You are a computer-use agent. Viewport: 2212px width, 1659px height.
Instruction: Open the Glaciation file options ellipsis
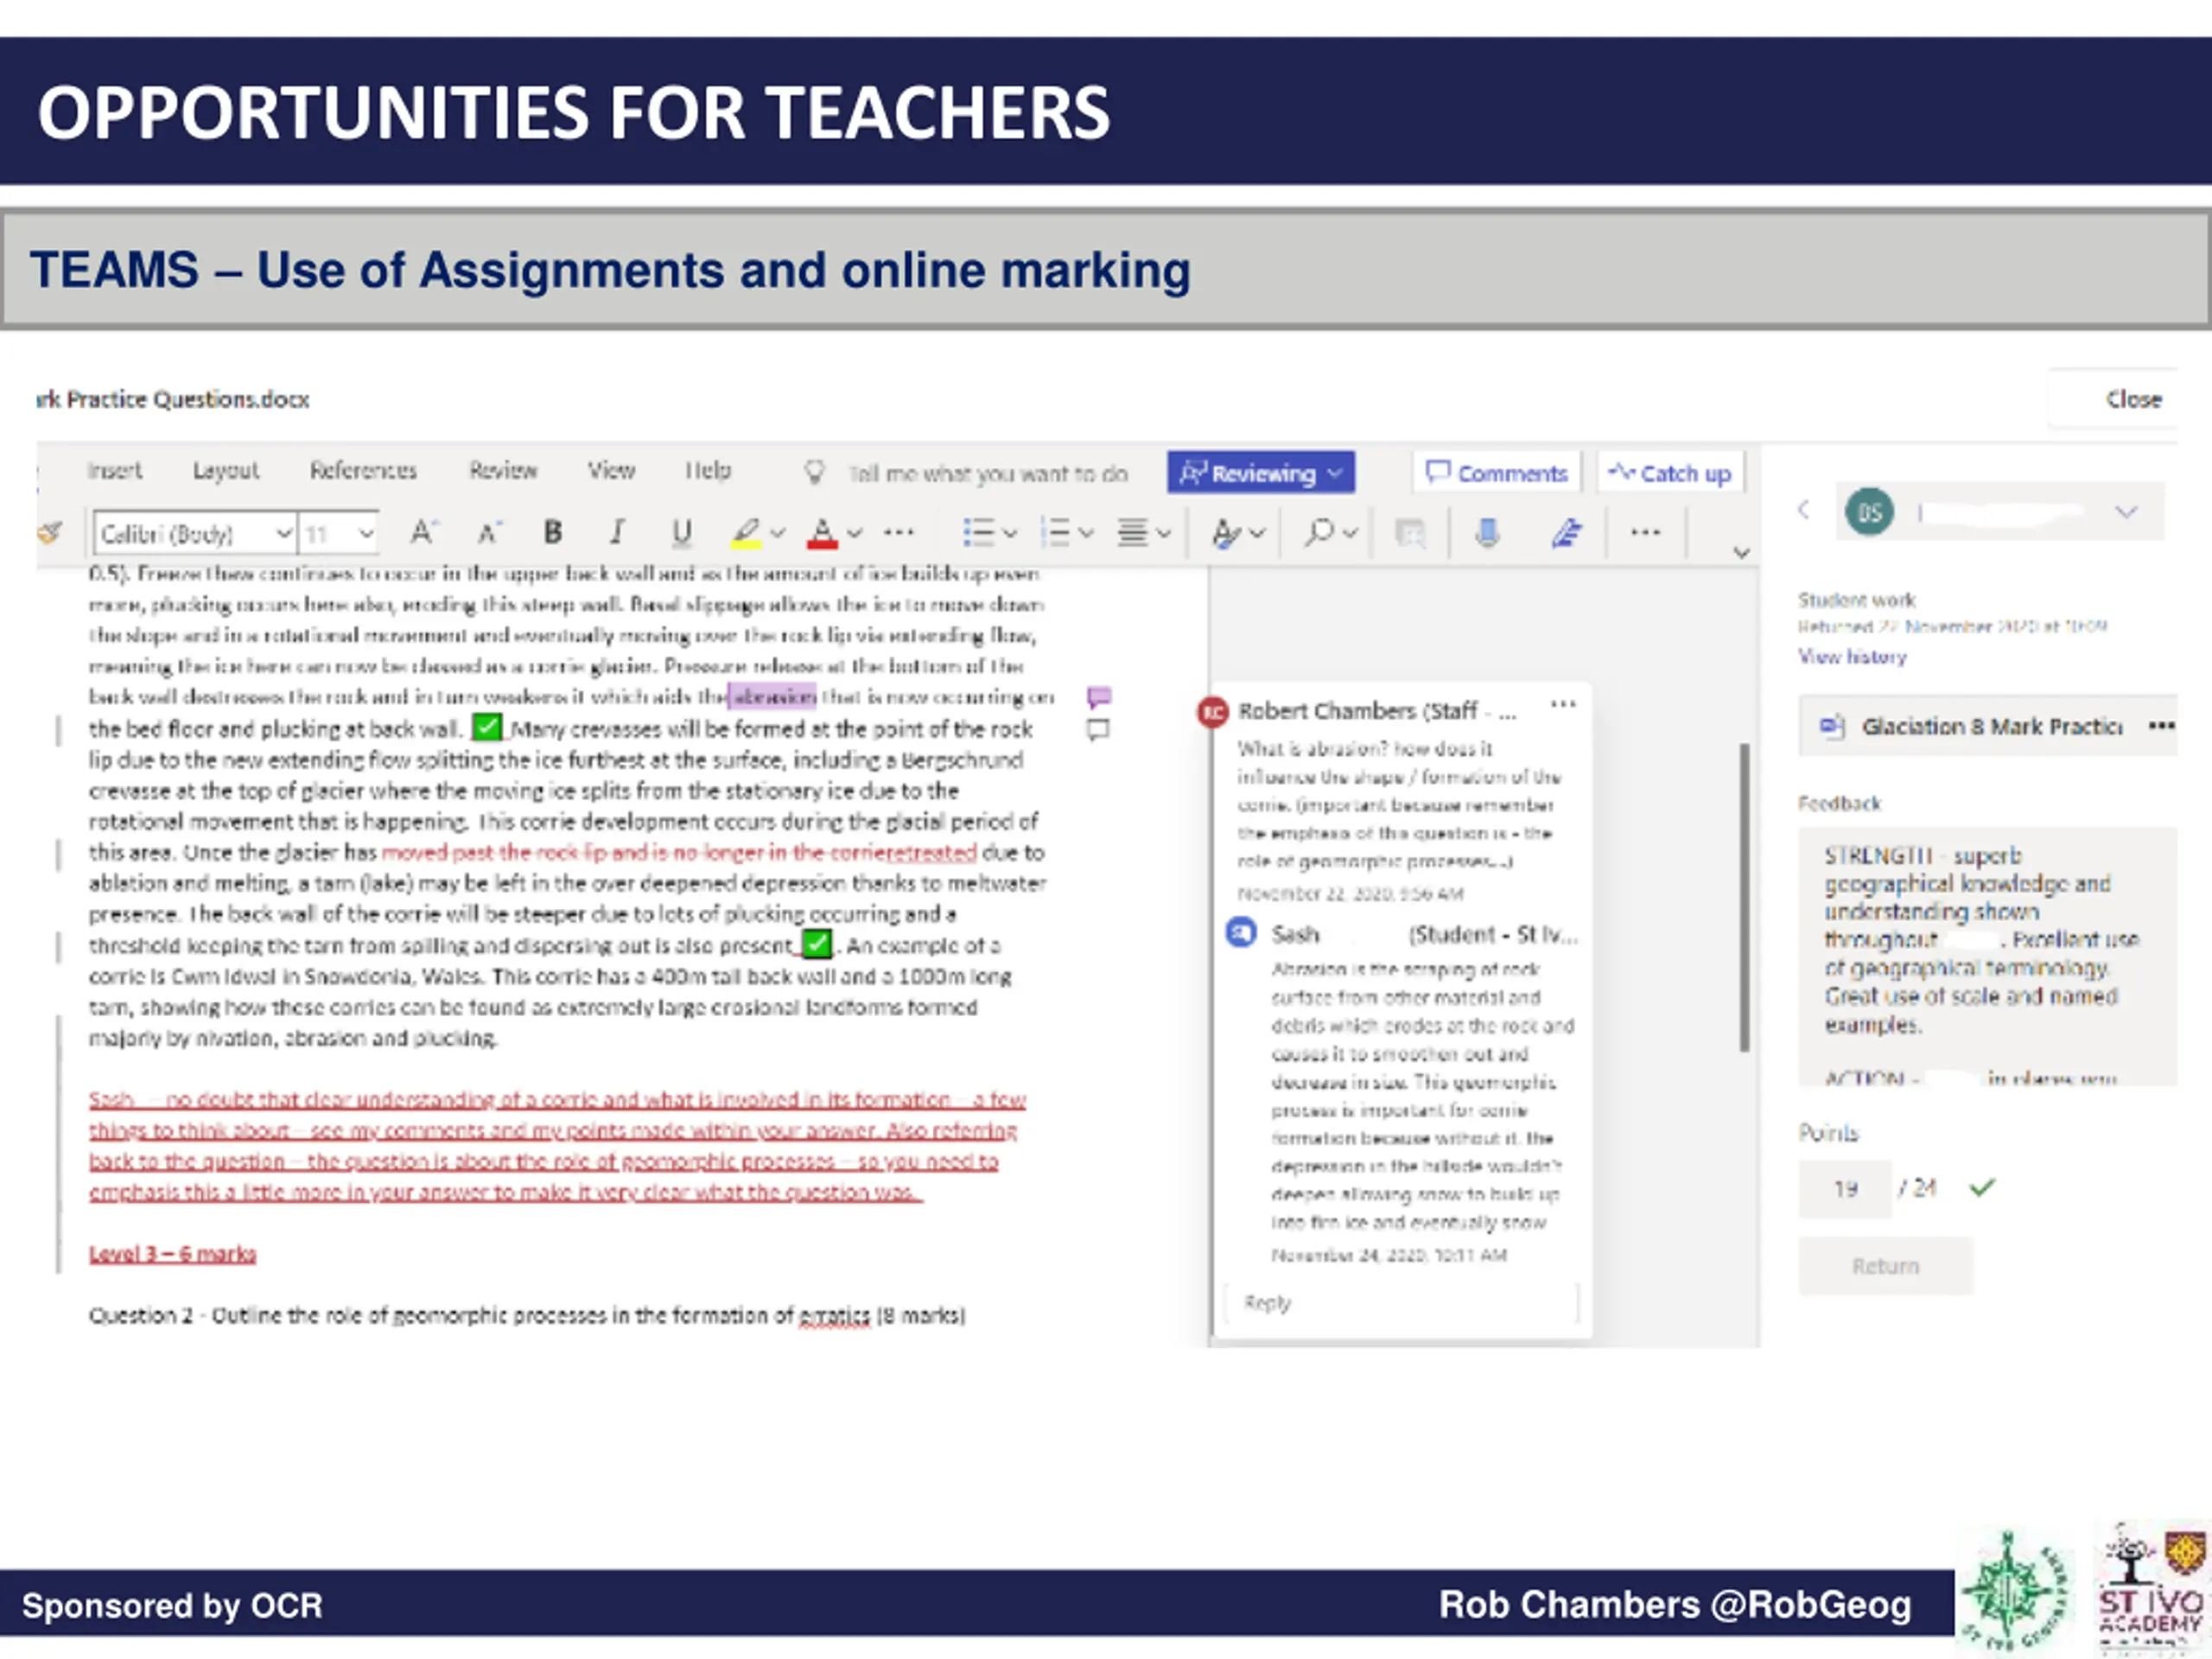pos(2161,726)
